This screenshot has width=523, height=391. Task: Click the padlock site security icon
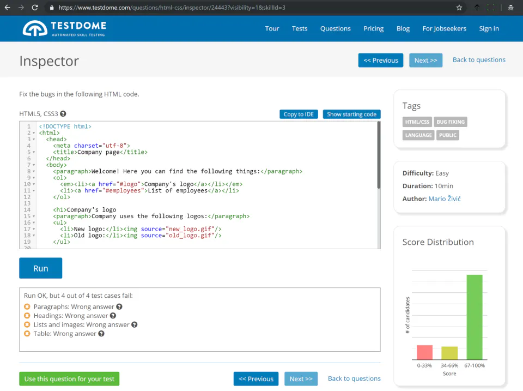(x=52, y=8)
